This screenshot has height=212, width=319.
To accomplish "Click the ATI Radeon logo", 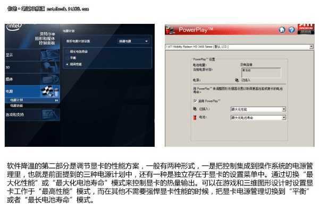I will pyautogui.click(x=306, y=29).
